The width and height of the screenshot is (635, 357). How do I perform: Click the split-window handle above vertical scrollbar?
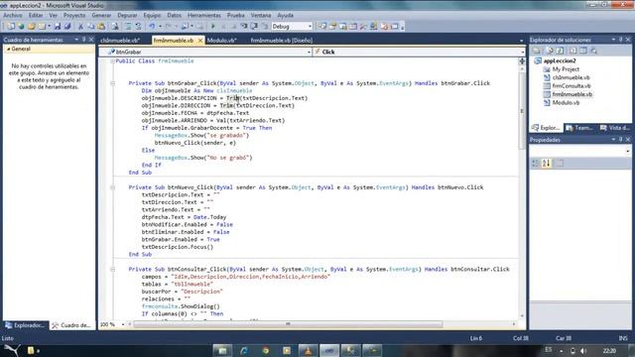(x=522, y=61)
